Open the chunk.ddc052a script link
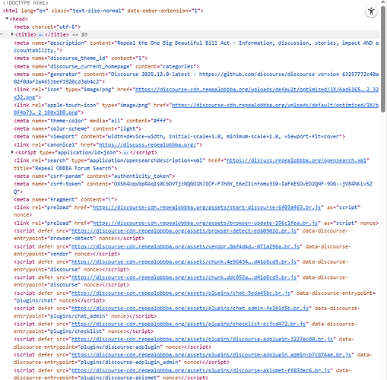This screenshot has height=380, width=387. tap(184, 277)
